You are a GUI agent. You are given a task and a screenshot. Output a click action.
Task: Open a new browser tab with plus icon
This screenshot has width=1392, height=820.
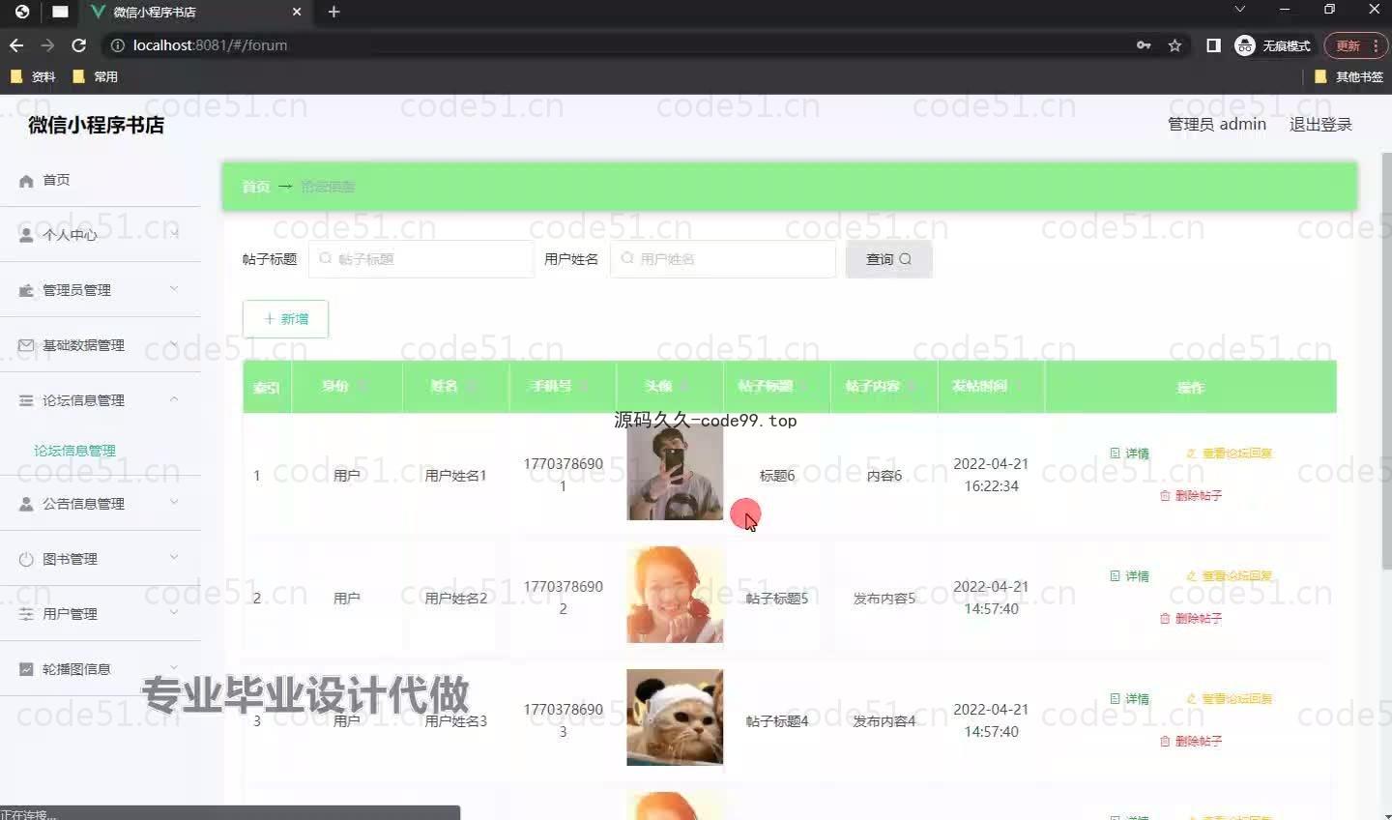pyautogui.click(x=333, y=12)
